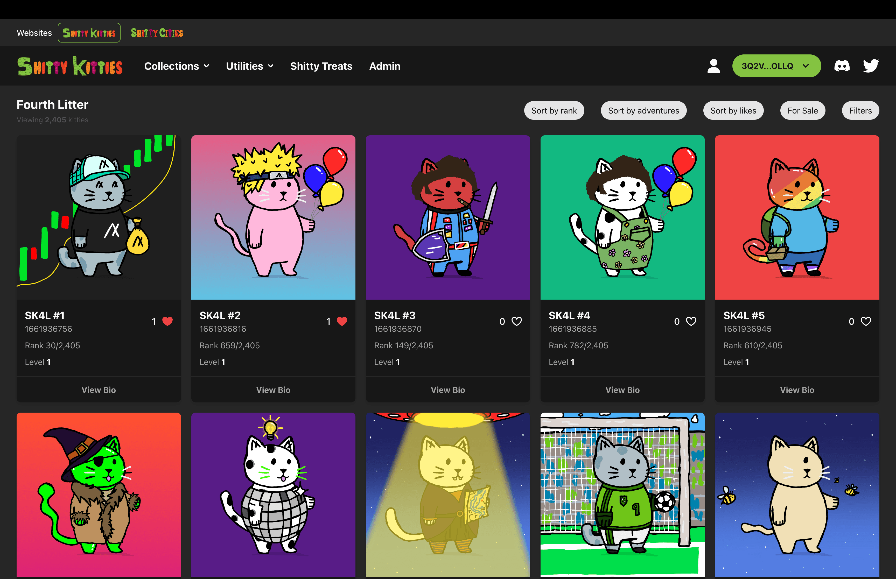This screenshot has height=579, width=896.
Task: Click the Shitty Kitties main logo
Action: (70, 66)
